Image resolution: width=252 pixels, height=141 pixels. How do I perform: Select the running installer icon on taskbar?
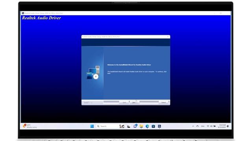(159, 126)
